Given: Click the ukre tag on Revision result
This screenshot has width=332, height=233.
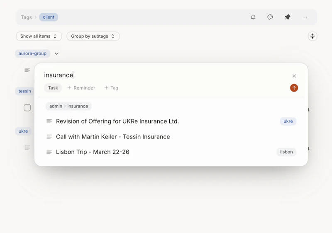Looking at the screenshot, I should pyautogui.click(x=288, y=121).
